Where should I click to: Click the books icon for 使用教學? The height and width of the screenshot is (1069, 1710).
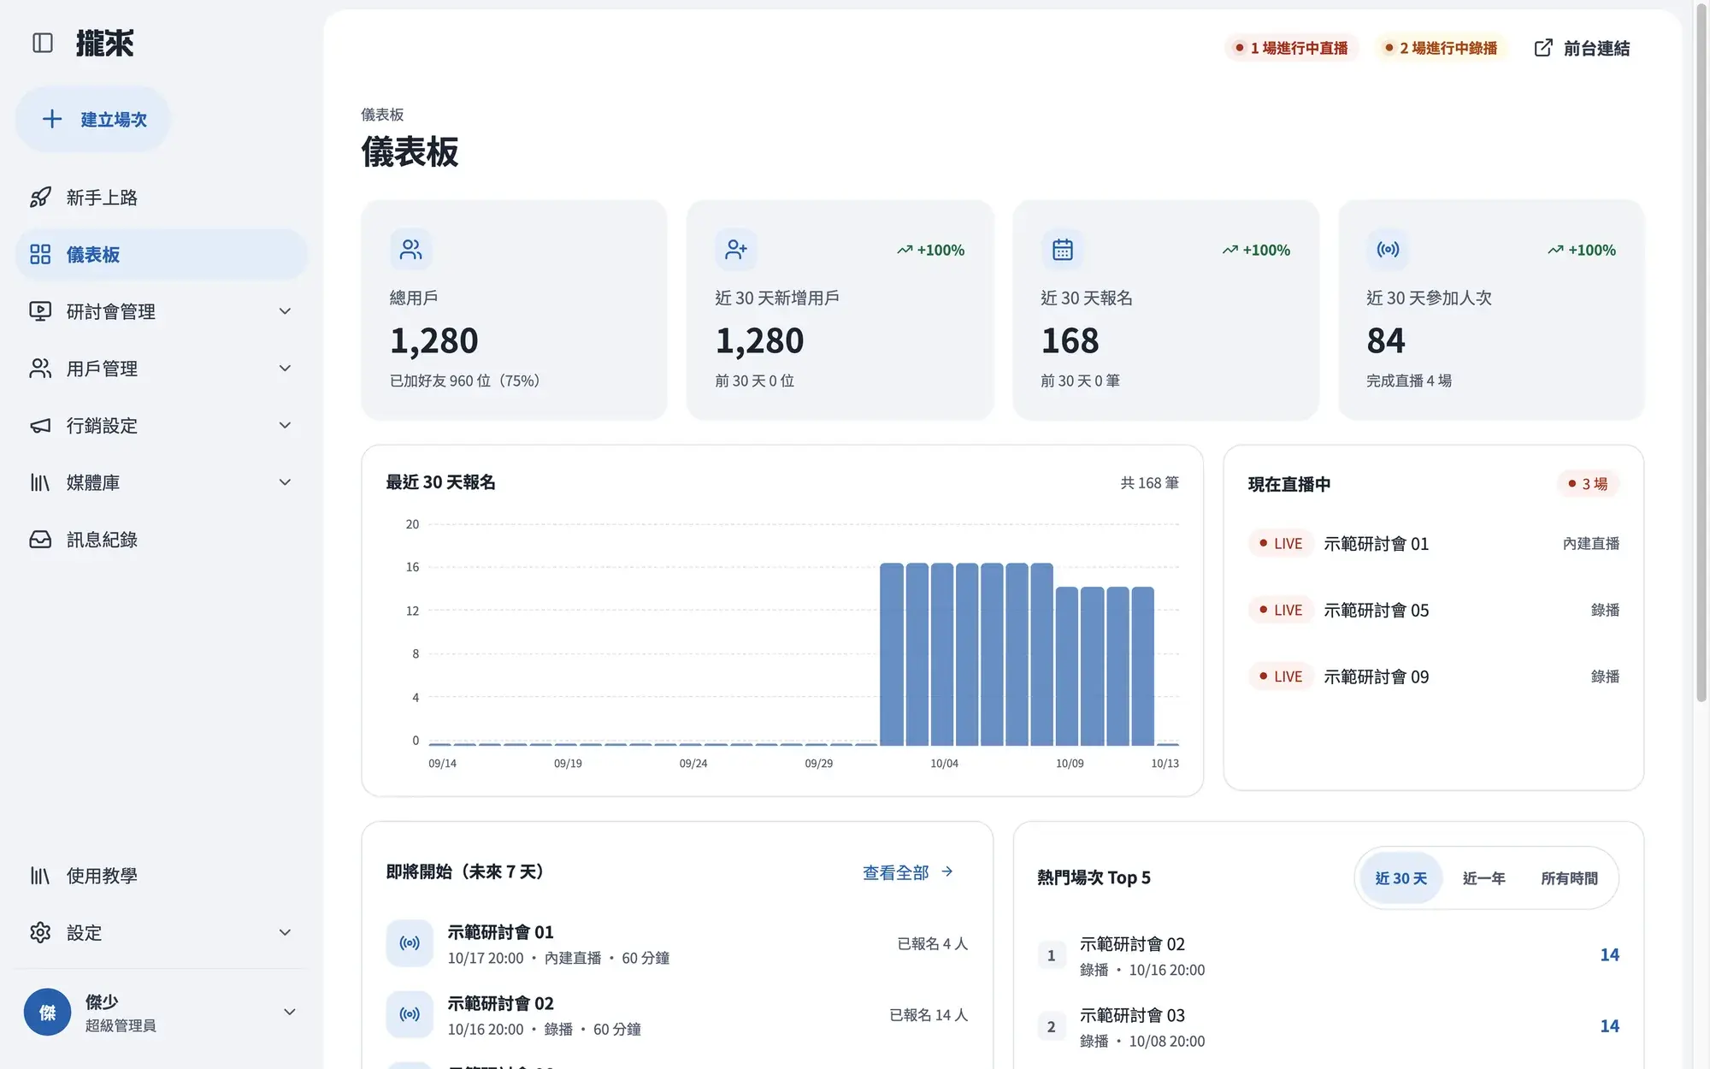coord(40,876)
